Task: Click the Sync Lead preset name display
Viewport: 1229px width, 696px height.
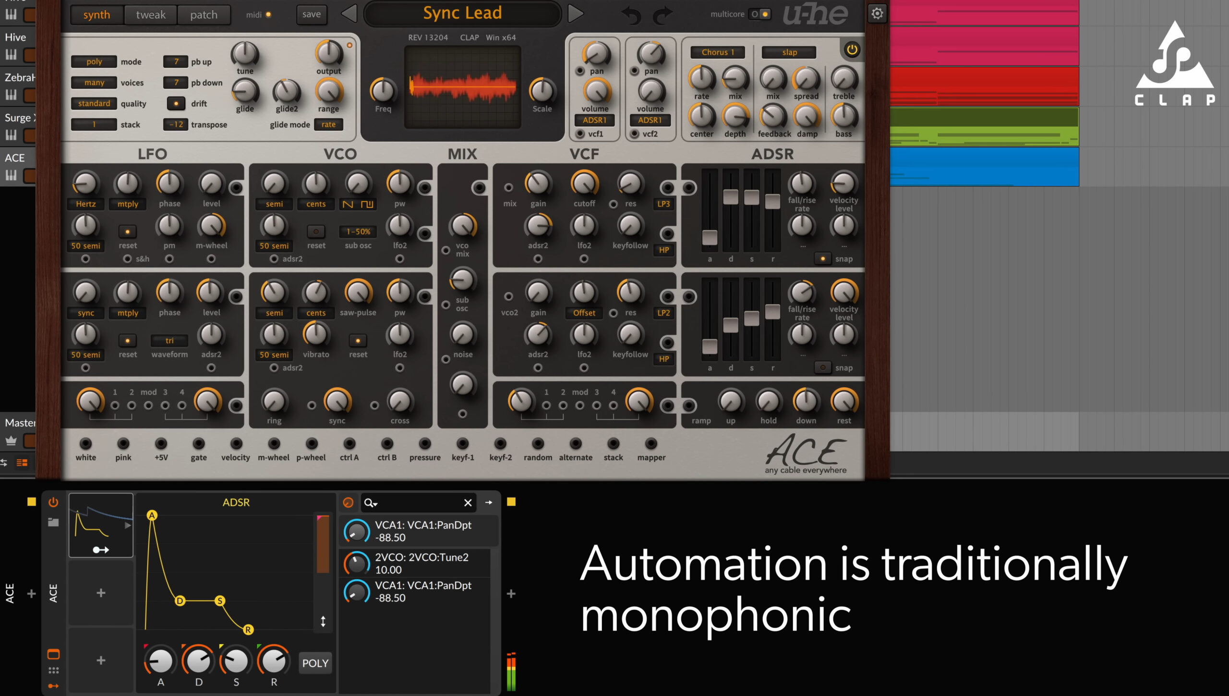Action: tap(462, 13)
